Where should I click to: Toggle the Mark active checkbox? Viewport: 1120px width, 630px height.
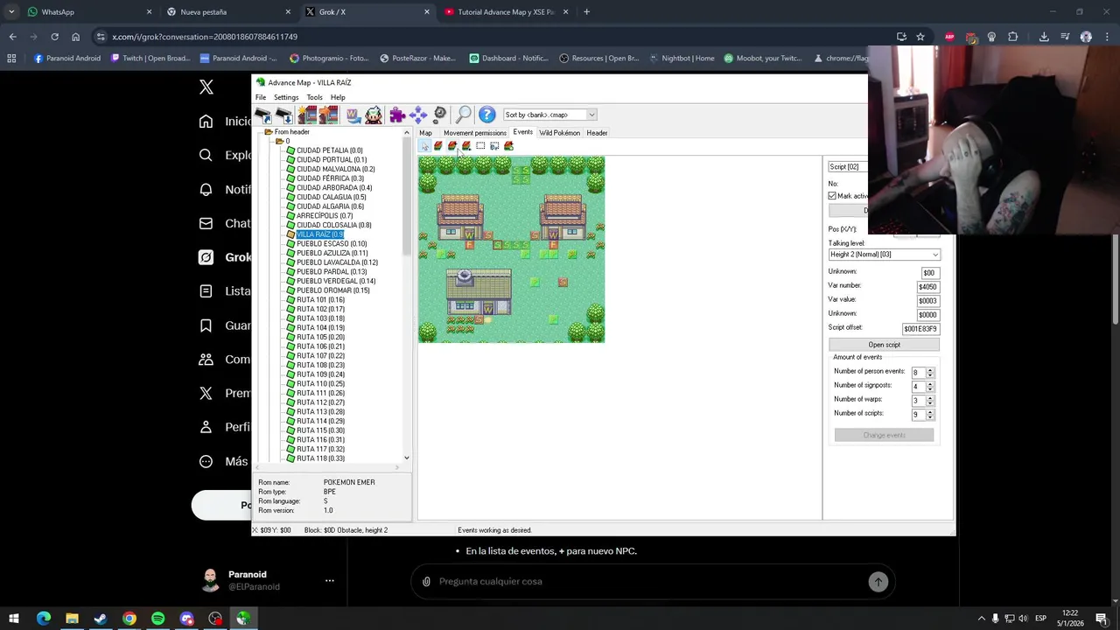pyautogui.click(x=832, y=196)
